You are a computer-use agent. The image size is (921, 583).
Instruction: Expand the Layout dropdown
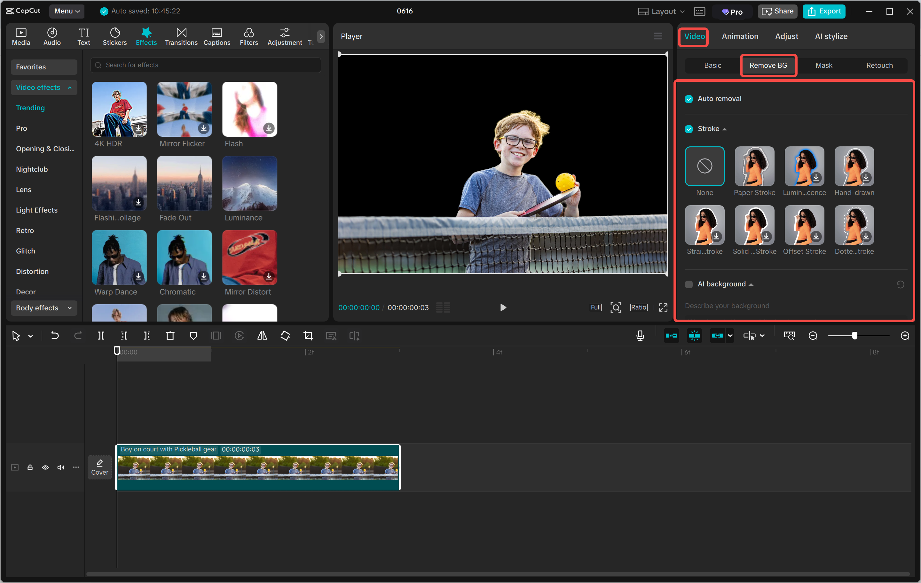tap(661, 11)
